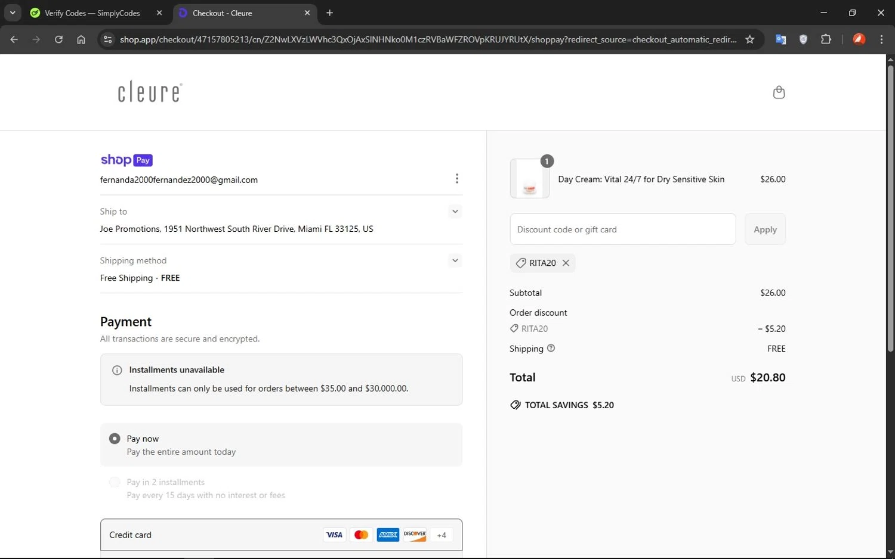
Task: Go forward in browser history
Action: tap(36, 39)
